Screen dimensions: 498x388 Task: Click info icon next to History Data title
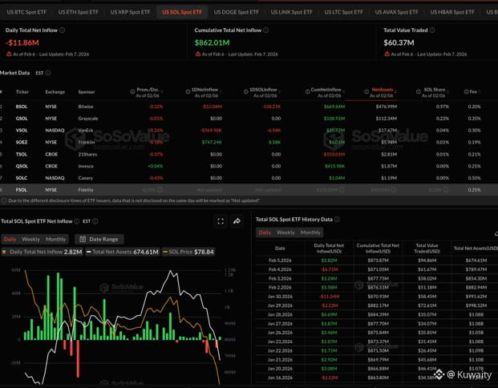coord(337,220)
